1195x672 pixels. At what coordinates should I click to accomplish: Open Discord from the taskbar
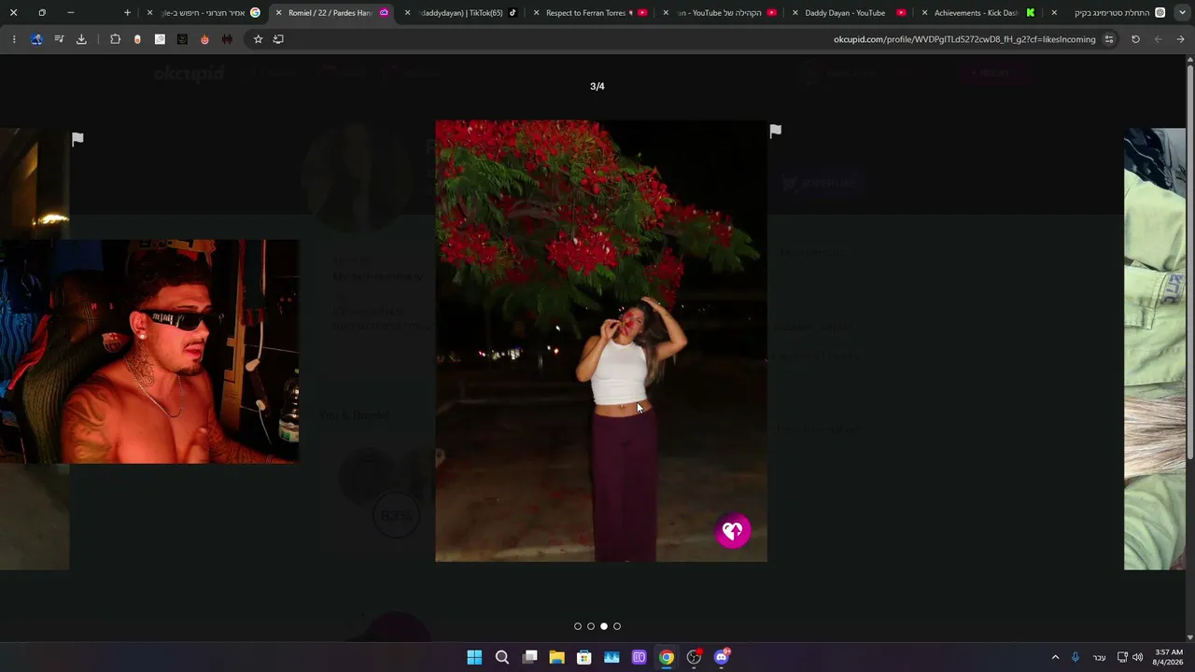click(x=722, y=657)
